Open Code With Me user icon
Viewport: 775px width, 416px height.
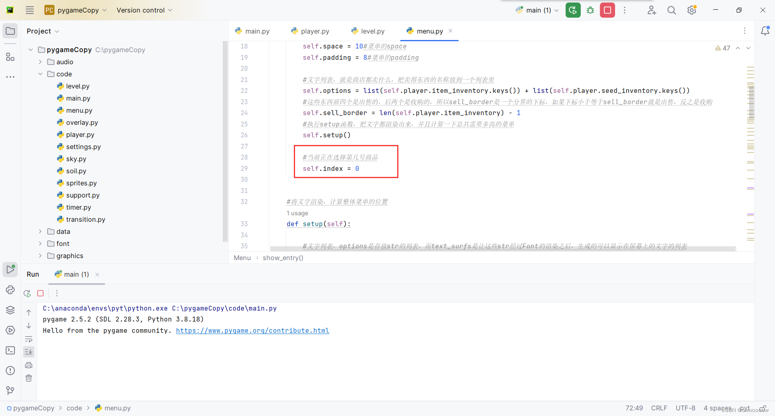(x=651, y=10)
